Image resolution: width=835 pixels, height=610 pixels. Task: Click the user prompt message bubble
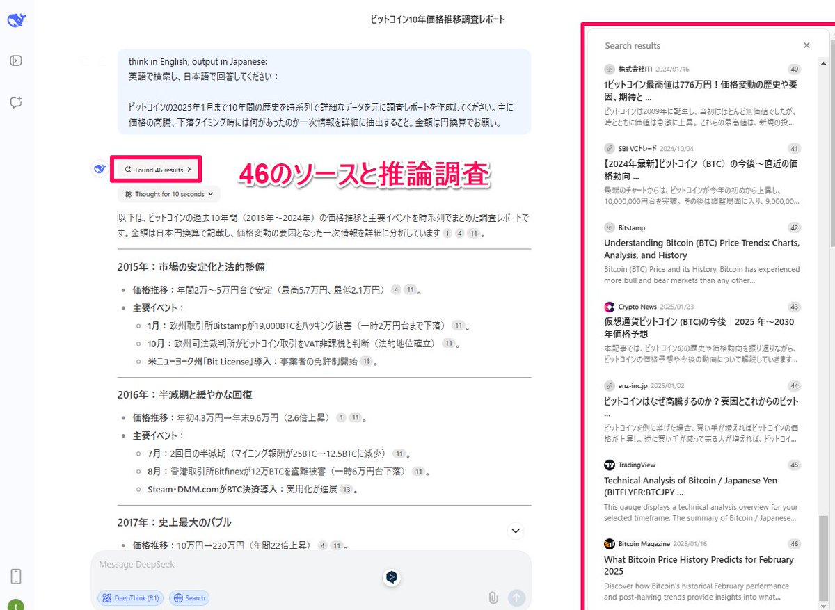[x=324, y=92]
